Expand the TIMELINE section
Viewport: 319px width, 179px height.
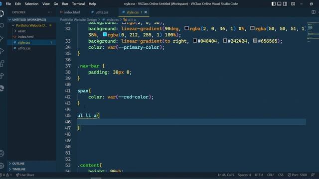pos(19,169)
